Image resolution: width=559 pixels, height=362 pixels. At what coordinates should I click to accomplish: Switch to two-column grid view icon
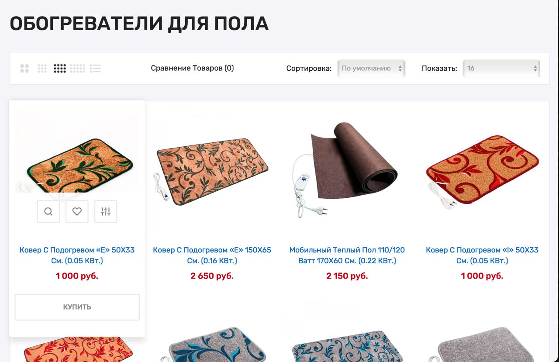(24, 69)
